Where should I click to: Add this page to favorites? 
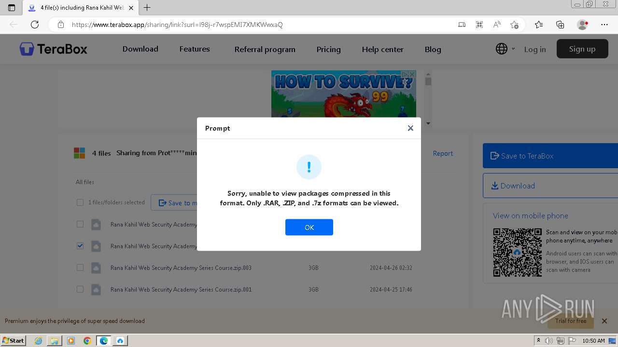(514, 25)
